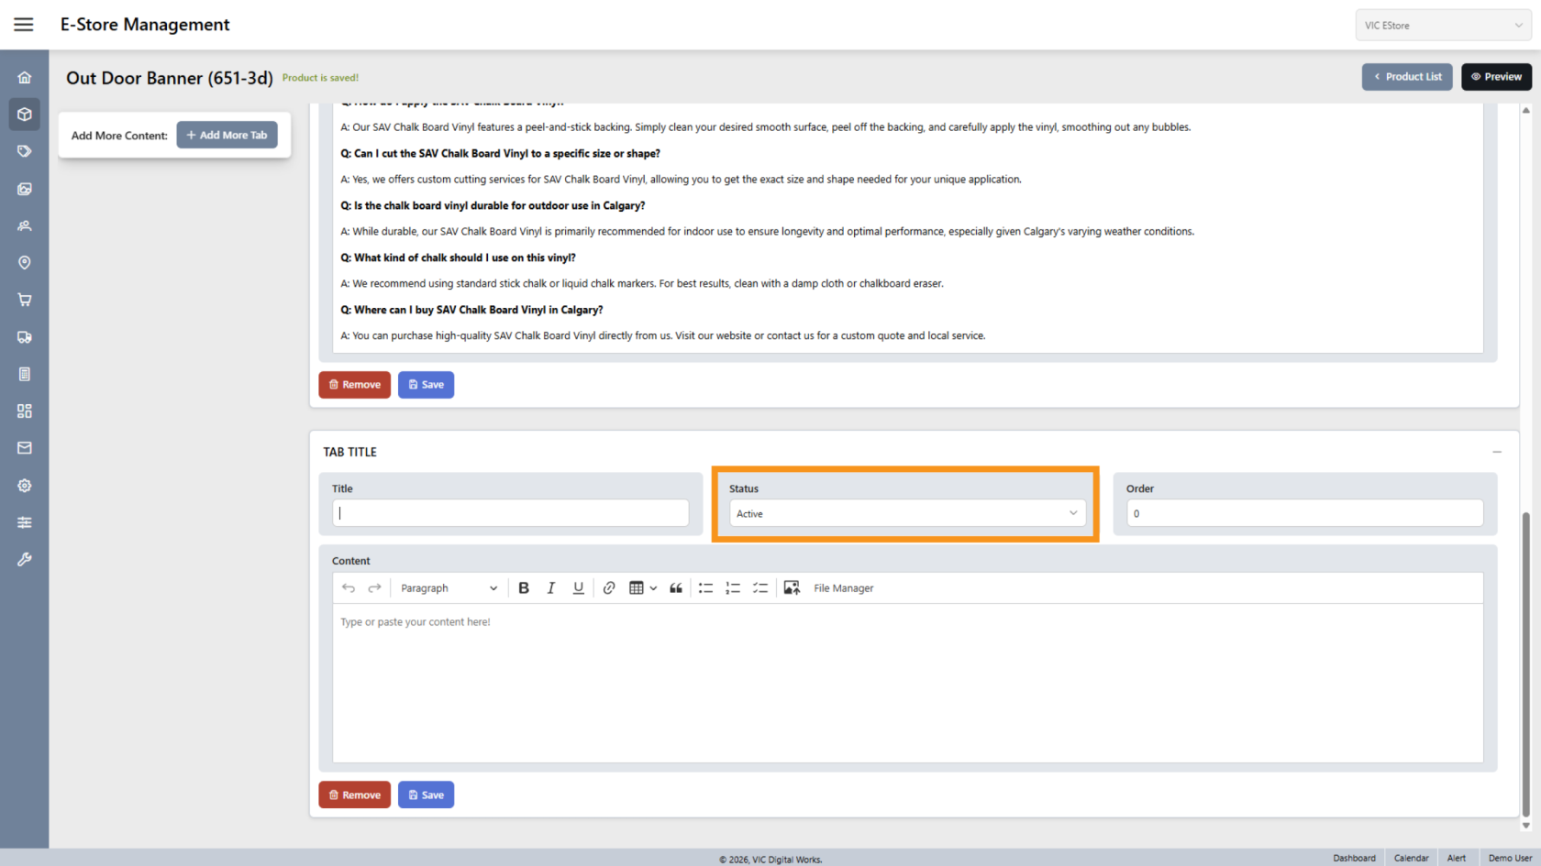This screenshot has height=866, width=1541.
Task: Click Dashboard in the footer bar
Action: click(x=1354, y=858)
